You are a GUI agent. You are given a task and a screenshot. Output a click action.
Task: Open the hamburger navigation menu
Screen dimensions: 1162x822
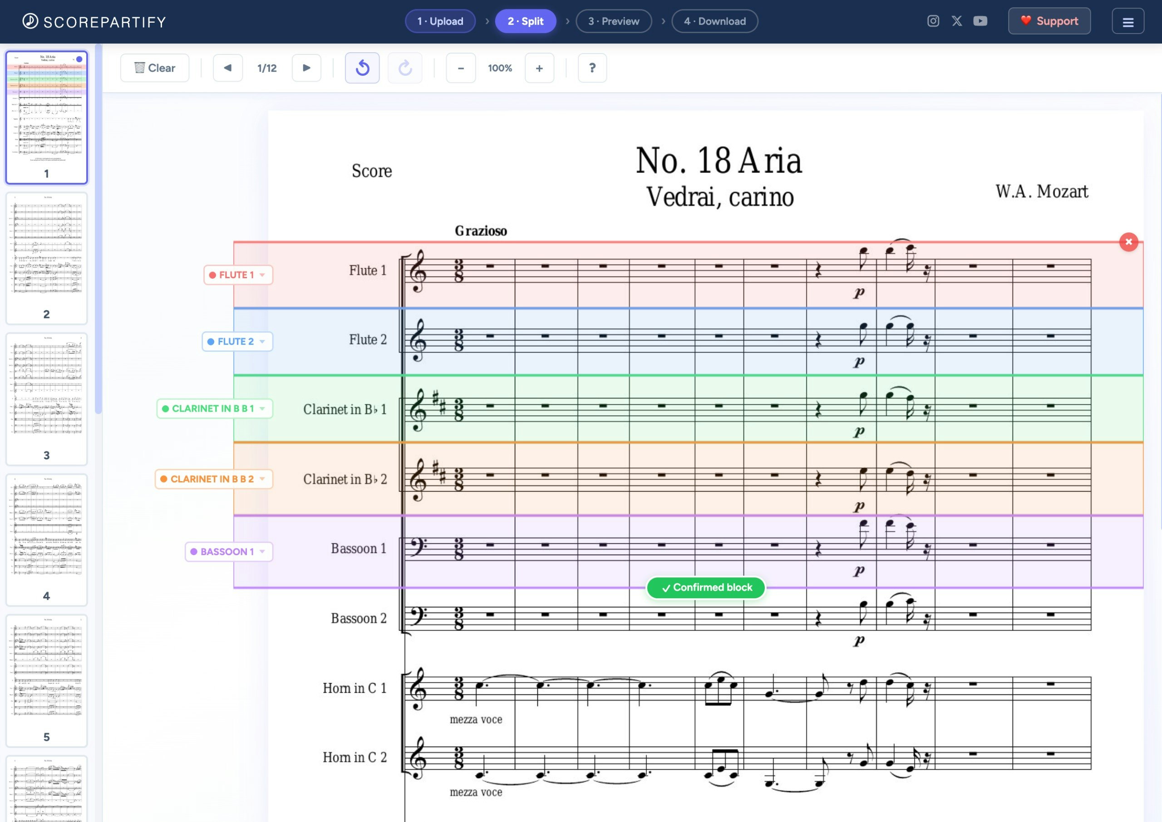1128,21
